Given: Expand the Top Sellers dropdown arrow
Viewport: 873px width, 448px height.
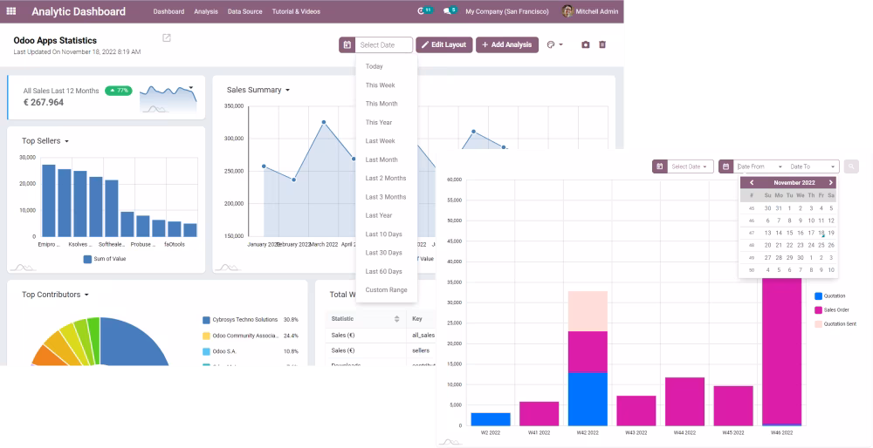Looking at the screenshot, I should tap(67, 142).
